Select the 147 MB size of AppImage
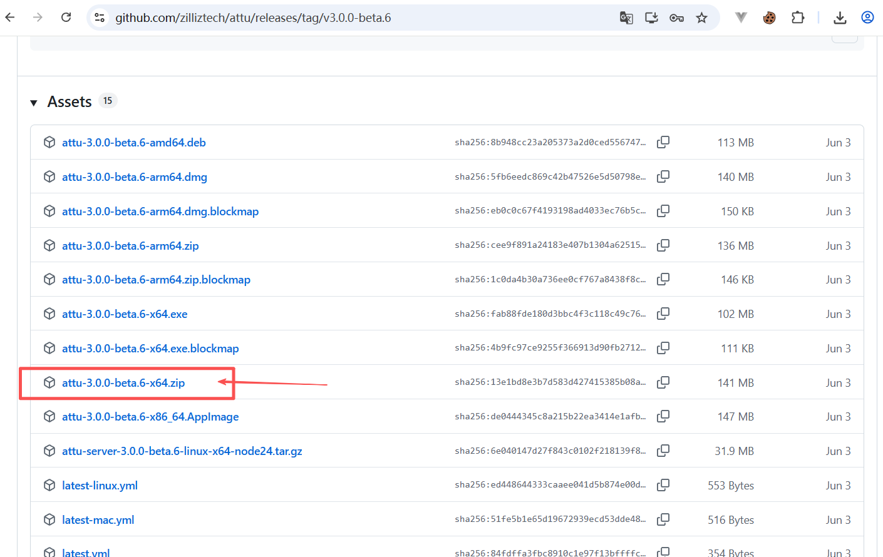This screenshot has width=883, height=557. point(736,417)
